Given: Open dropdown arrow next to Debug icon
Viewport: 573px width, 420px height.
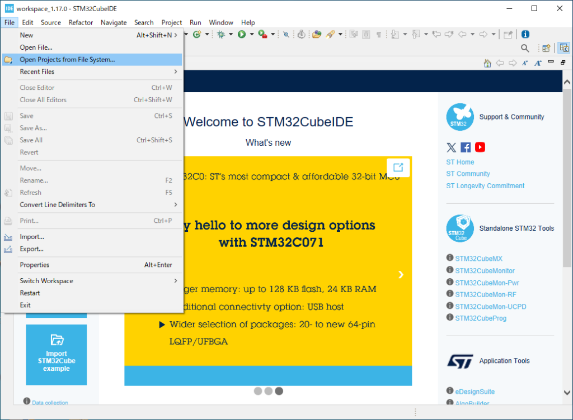Looking at the screenshot, I should coord(231,34).
